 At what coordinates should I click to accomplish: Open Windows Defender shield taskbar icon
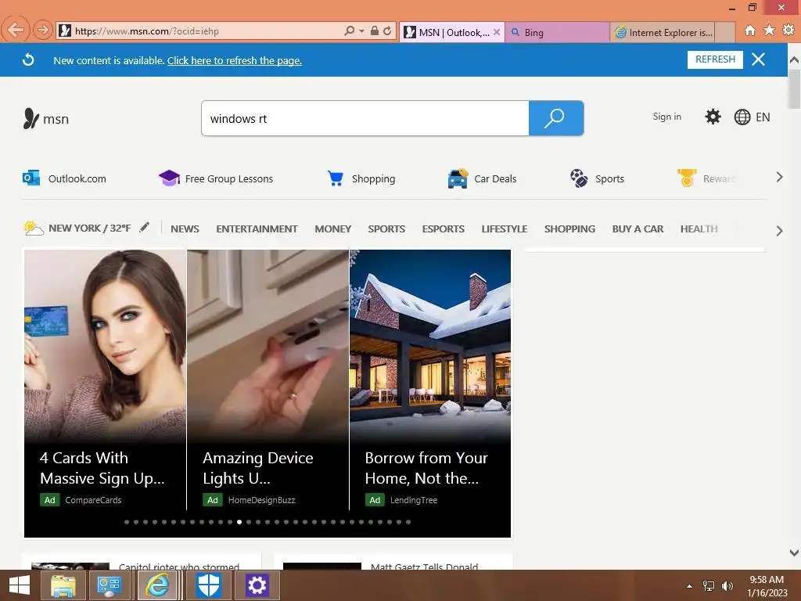pos(208,585)
